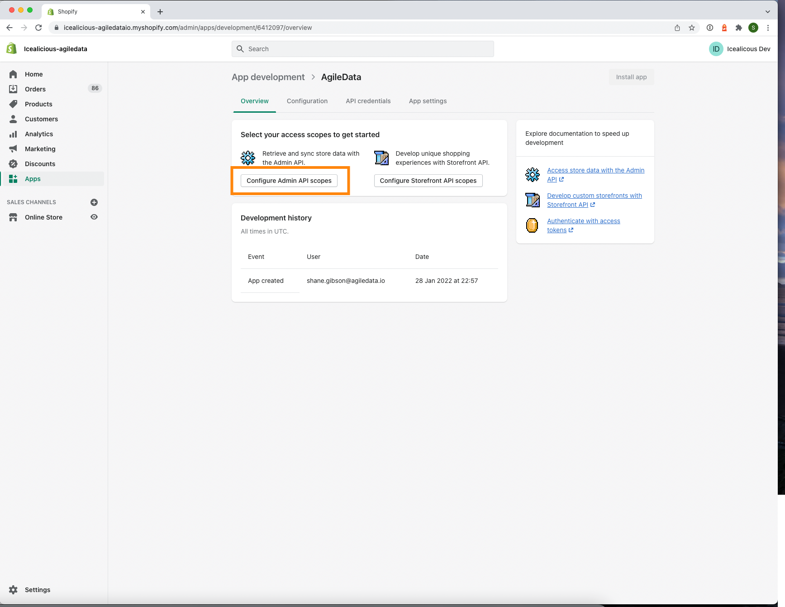Click the Marketing megaphone icon

pyautogui.click(x=13, y=149)
